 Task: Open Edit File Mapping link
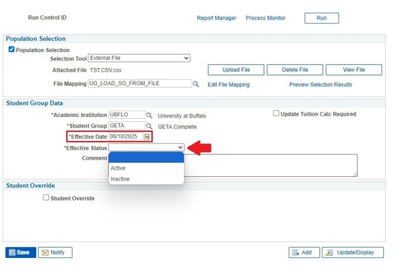(229, 85)
